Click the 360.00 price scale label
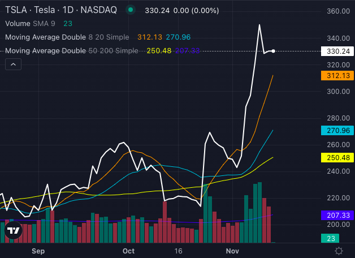 [x=336, y=11]
